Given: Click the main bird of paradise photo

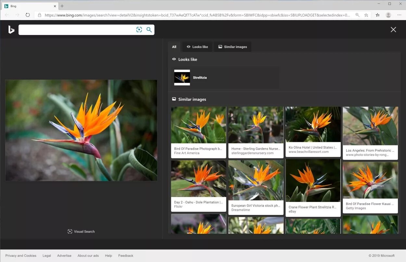Looking at the screenshot, I should pos(81,130).
